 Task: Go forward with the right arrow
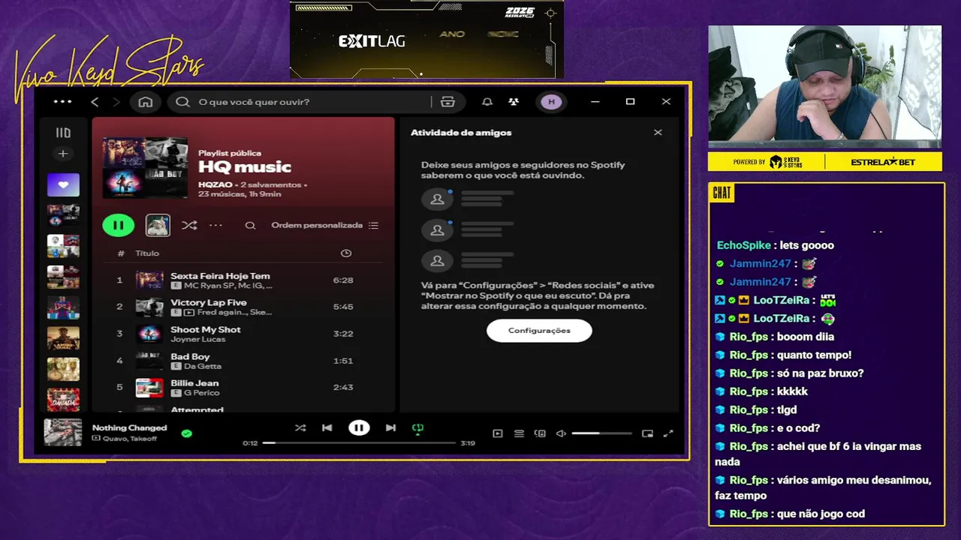pyautogui.click(x=116, y=102)
